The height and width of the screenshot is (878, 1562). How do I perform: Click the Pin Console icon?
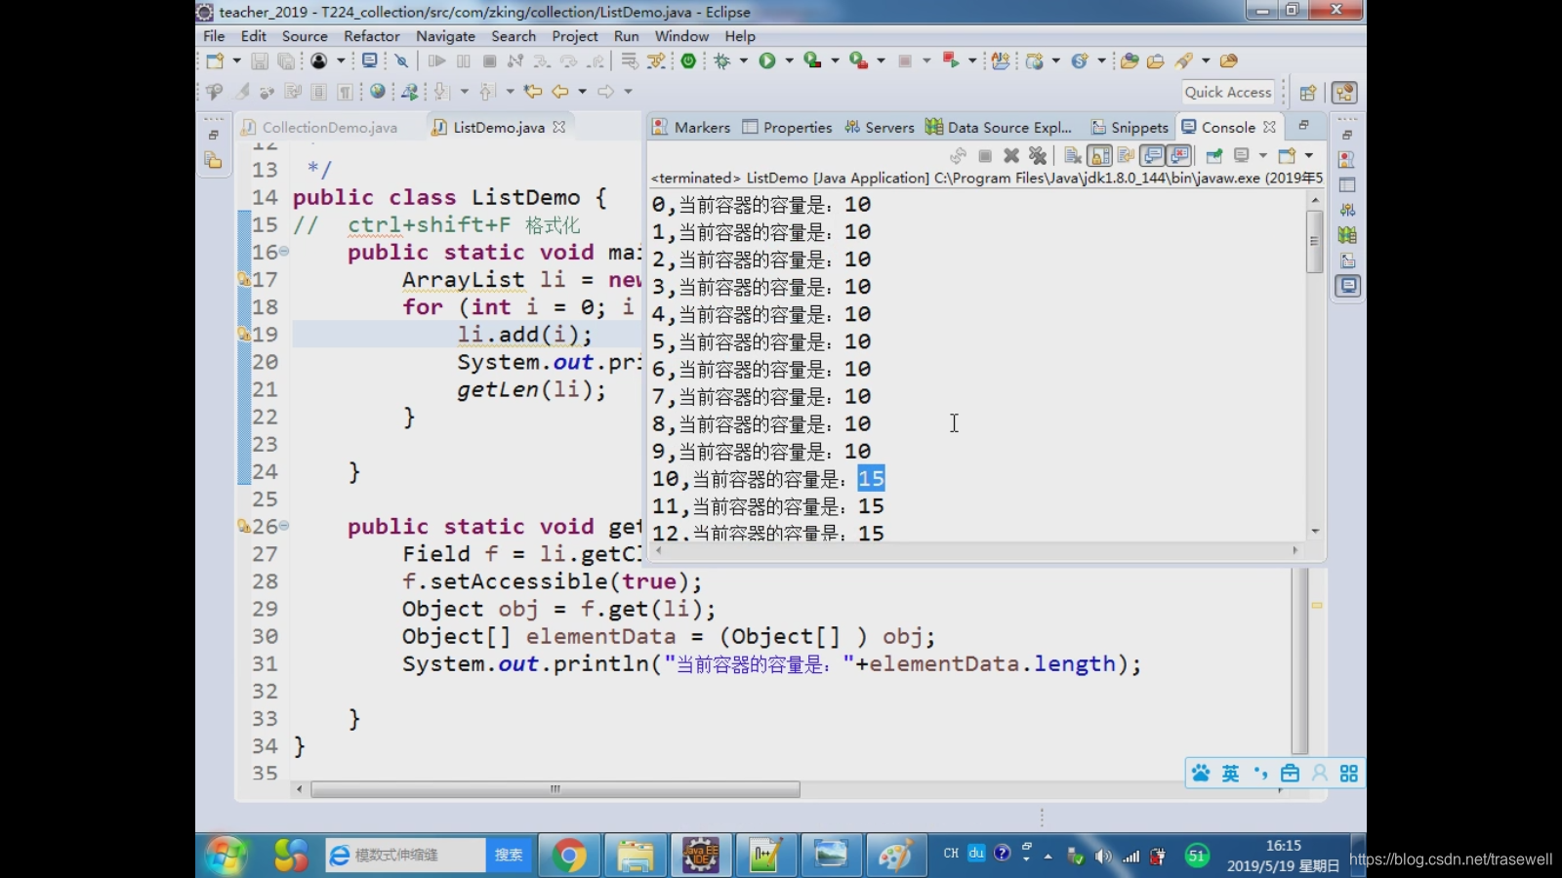tap(1214, 155)
